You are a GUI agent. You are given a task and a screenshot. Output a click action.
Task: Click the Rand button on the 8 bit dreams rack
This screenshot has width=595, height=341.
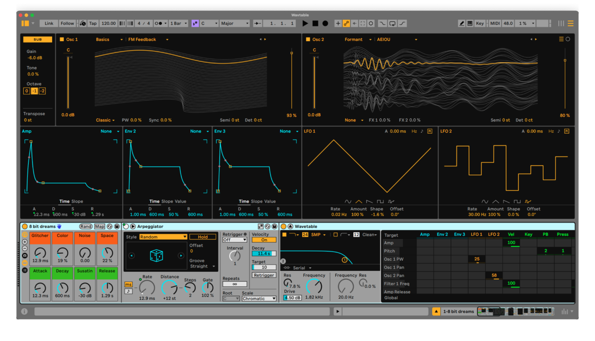tap(86, 226)
